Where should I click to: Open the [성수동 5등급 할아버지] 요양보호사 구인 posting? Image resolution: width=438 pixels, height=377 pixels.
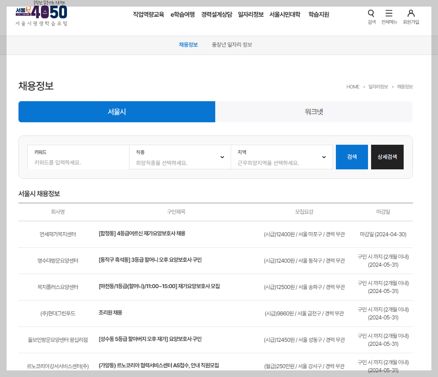click(150, 339)
